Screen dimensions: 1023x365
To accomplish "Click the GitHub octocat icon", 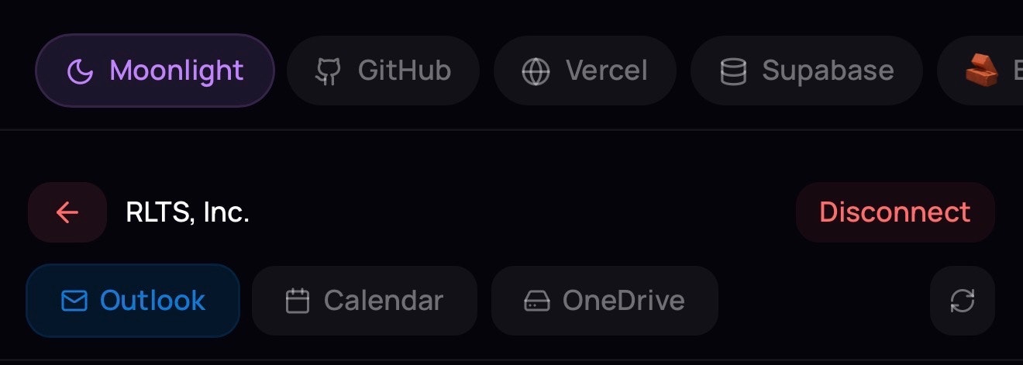I will (328, 71).
